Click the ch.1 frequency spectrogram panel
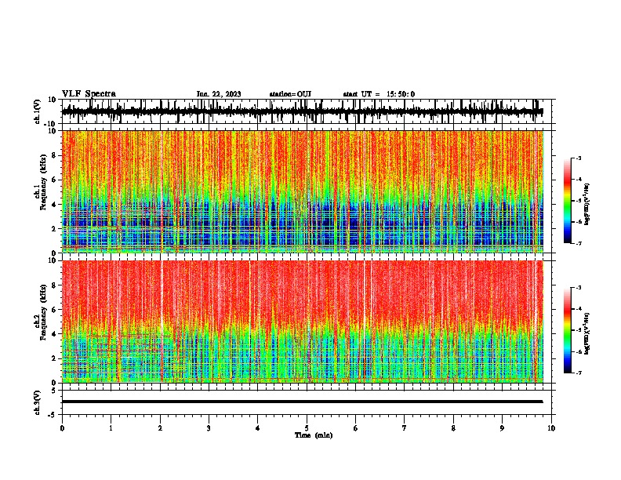This screenshot has height=480, width=621. (302, 191)
